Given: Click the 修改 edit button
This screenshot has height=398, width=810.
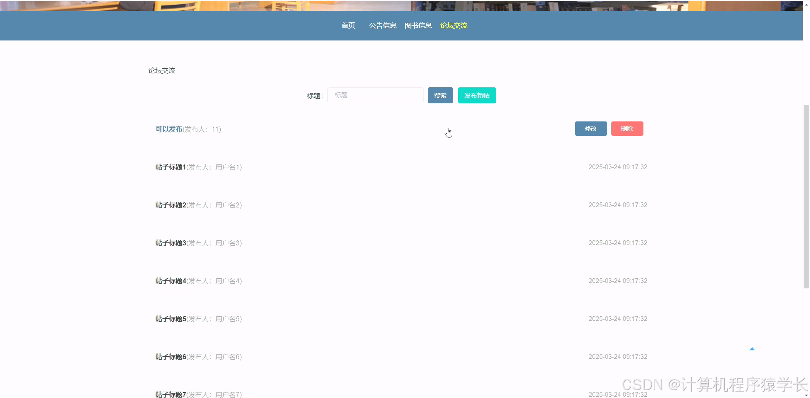Looking at the screenshot, I should 591,129.
